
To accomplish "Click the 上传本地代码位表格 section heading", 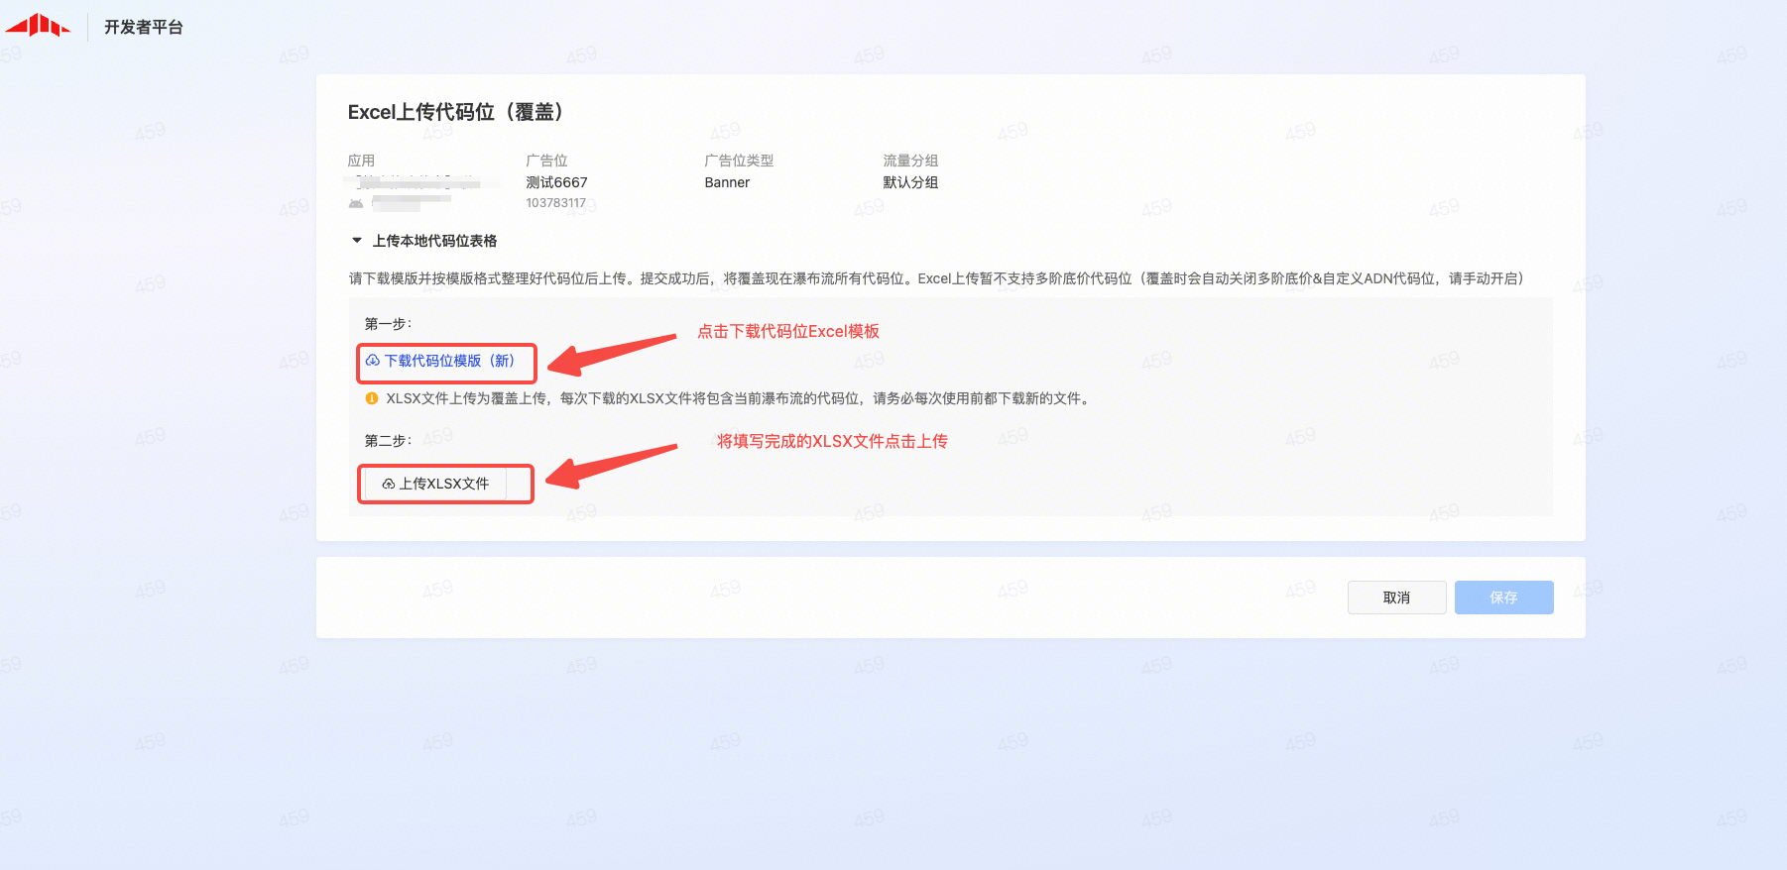I will click(x=434, y=241).
